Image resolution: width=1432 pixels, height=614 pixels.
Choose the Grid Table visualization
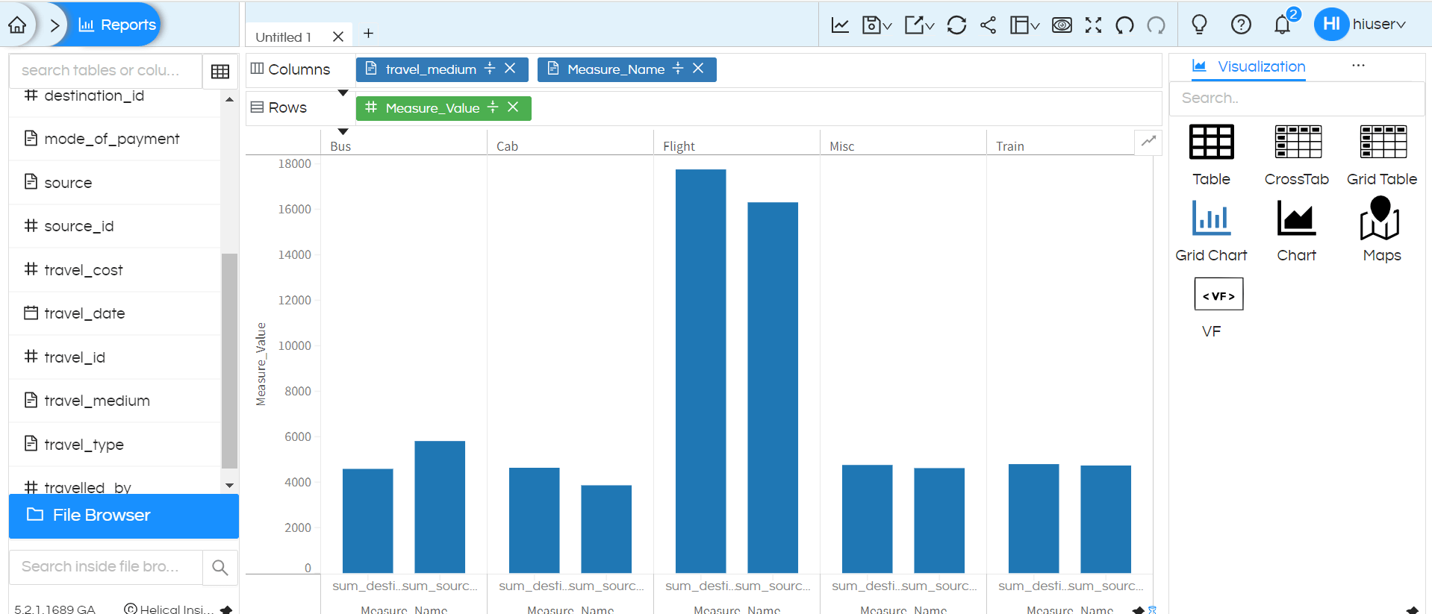click(x=1382, y=155)
